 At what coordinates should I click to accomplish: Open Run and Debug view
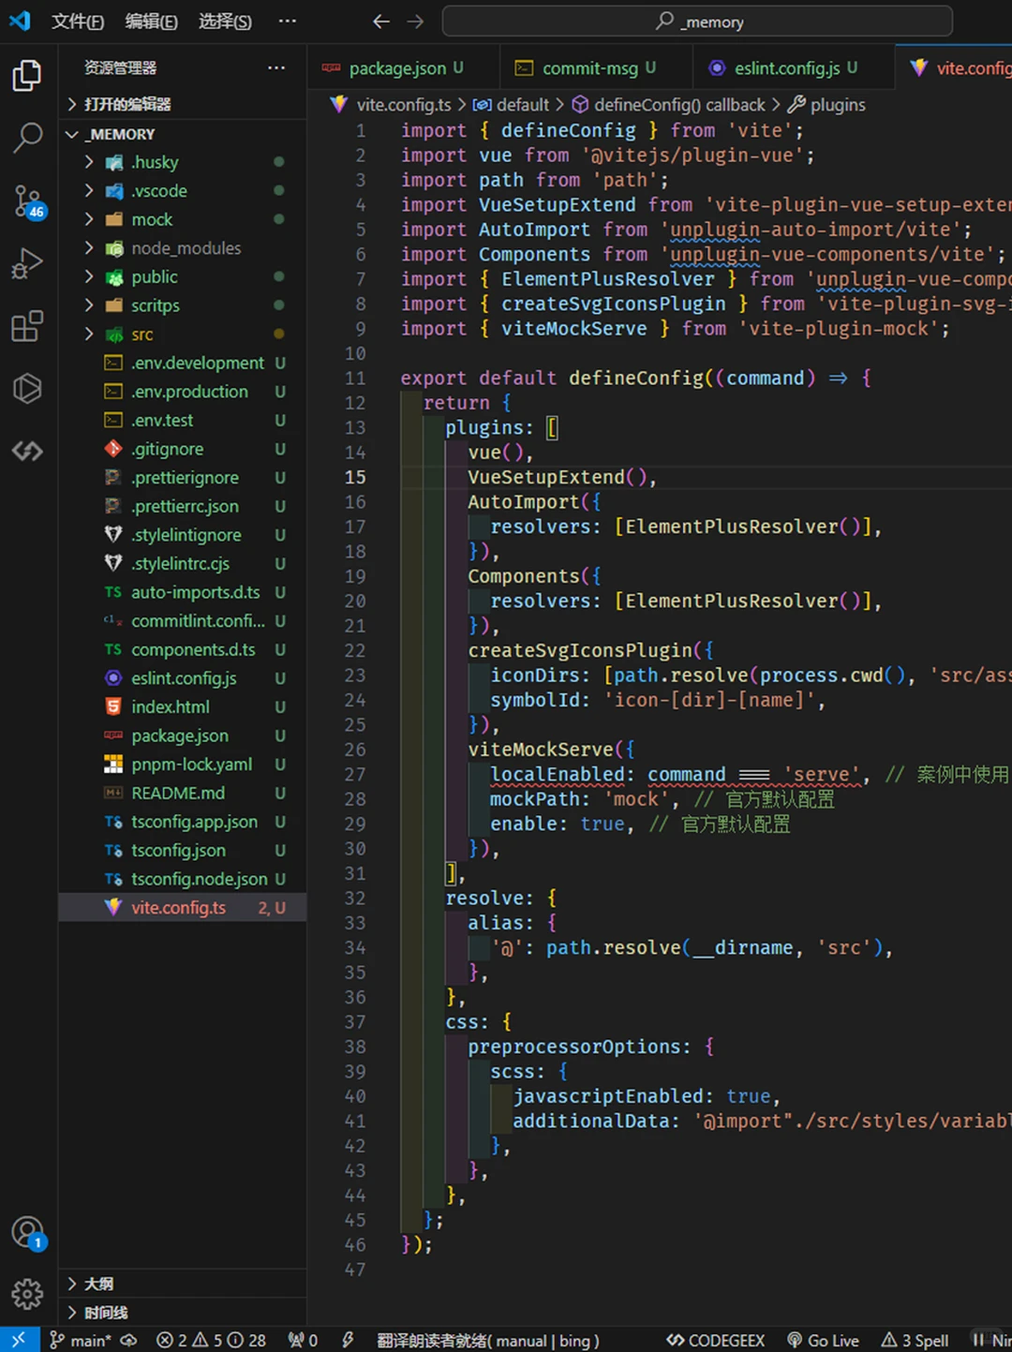click(x=27, y=263)
